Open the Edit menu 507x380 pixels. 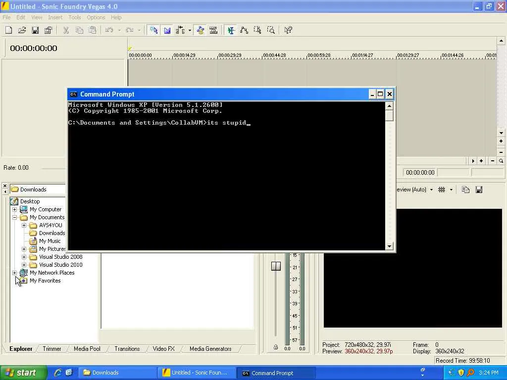(x=21, y=17)
